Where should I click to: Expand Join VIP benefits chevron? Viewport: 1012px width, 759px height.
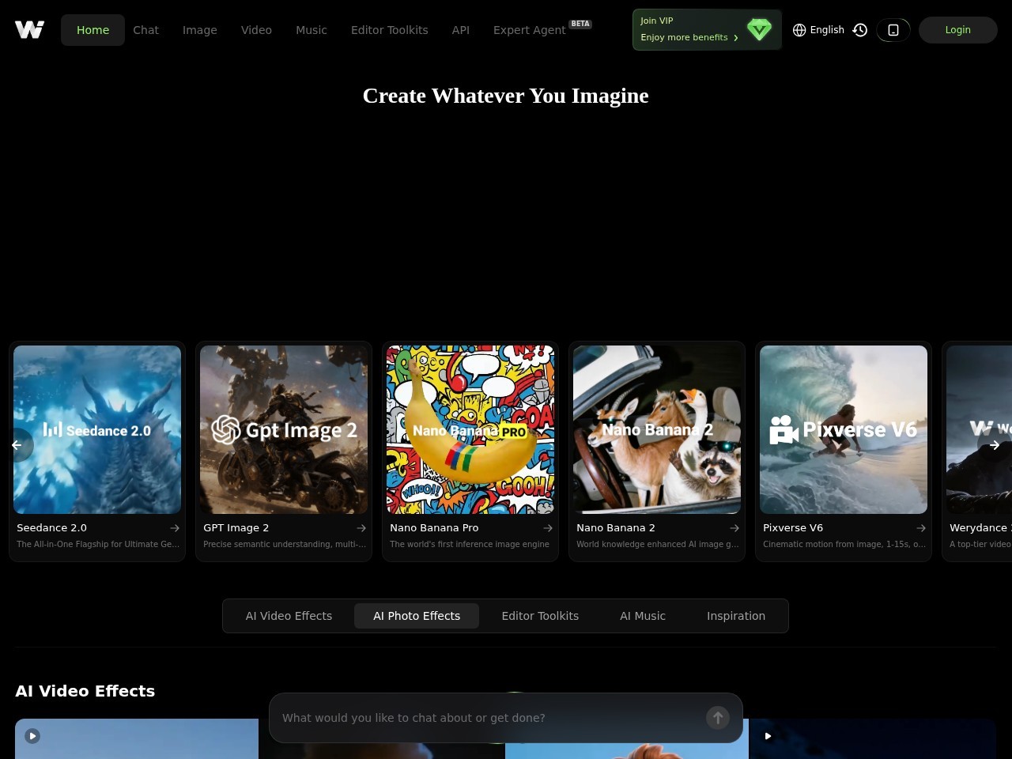click(736, 38)
